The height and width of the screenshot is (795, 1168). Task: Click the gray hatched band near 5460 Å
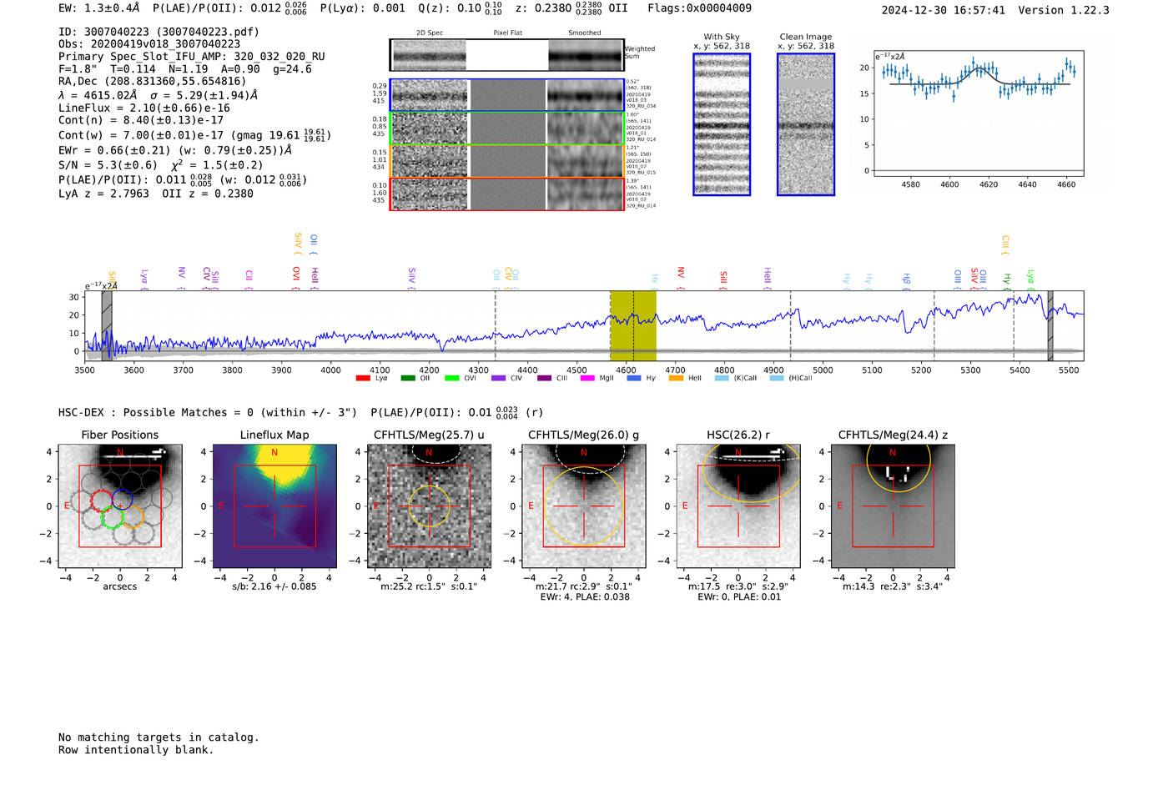click(x=1050, y=325)
